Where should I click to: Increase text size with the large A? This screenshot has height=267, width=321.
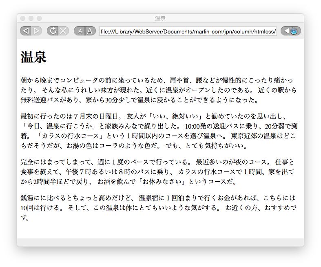(90, 31)
